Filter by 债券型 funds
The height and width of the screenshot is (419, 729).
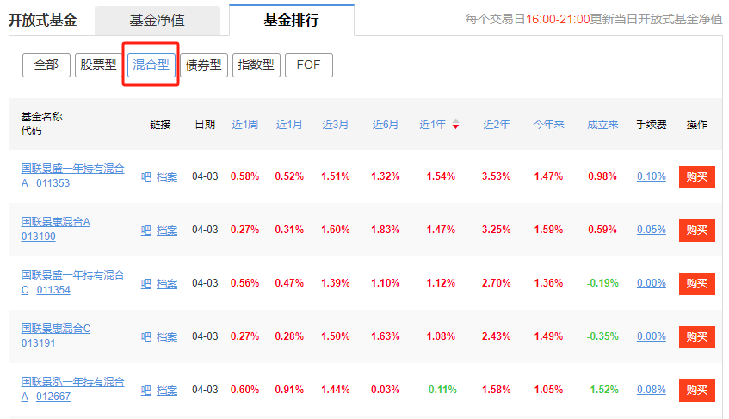[x=204, y=65]
